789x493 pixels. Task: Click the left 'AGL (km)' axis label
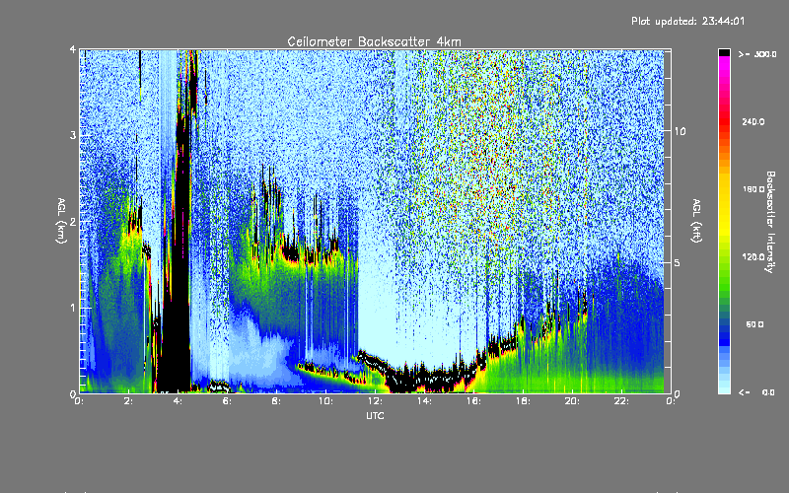tap(61, 221)
